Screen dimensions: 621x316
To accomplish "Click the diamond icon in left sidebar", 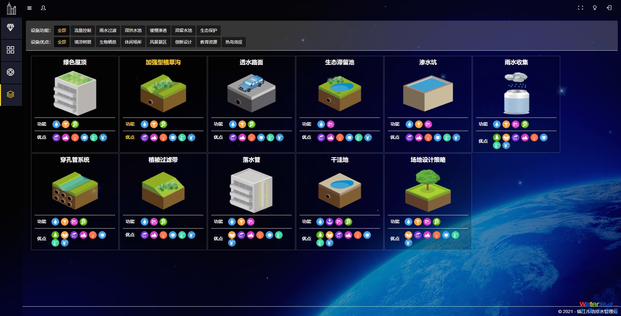I will coord(11,28).
